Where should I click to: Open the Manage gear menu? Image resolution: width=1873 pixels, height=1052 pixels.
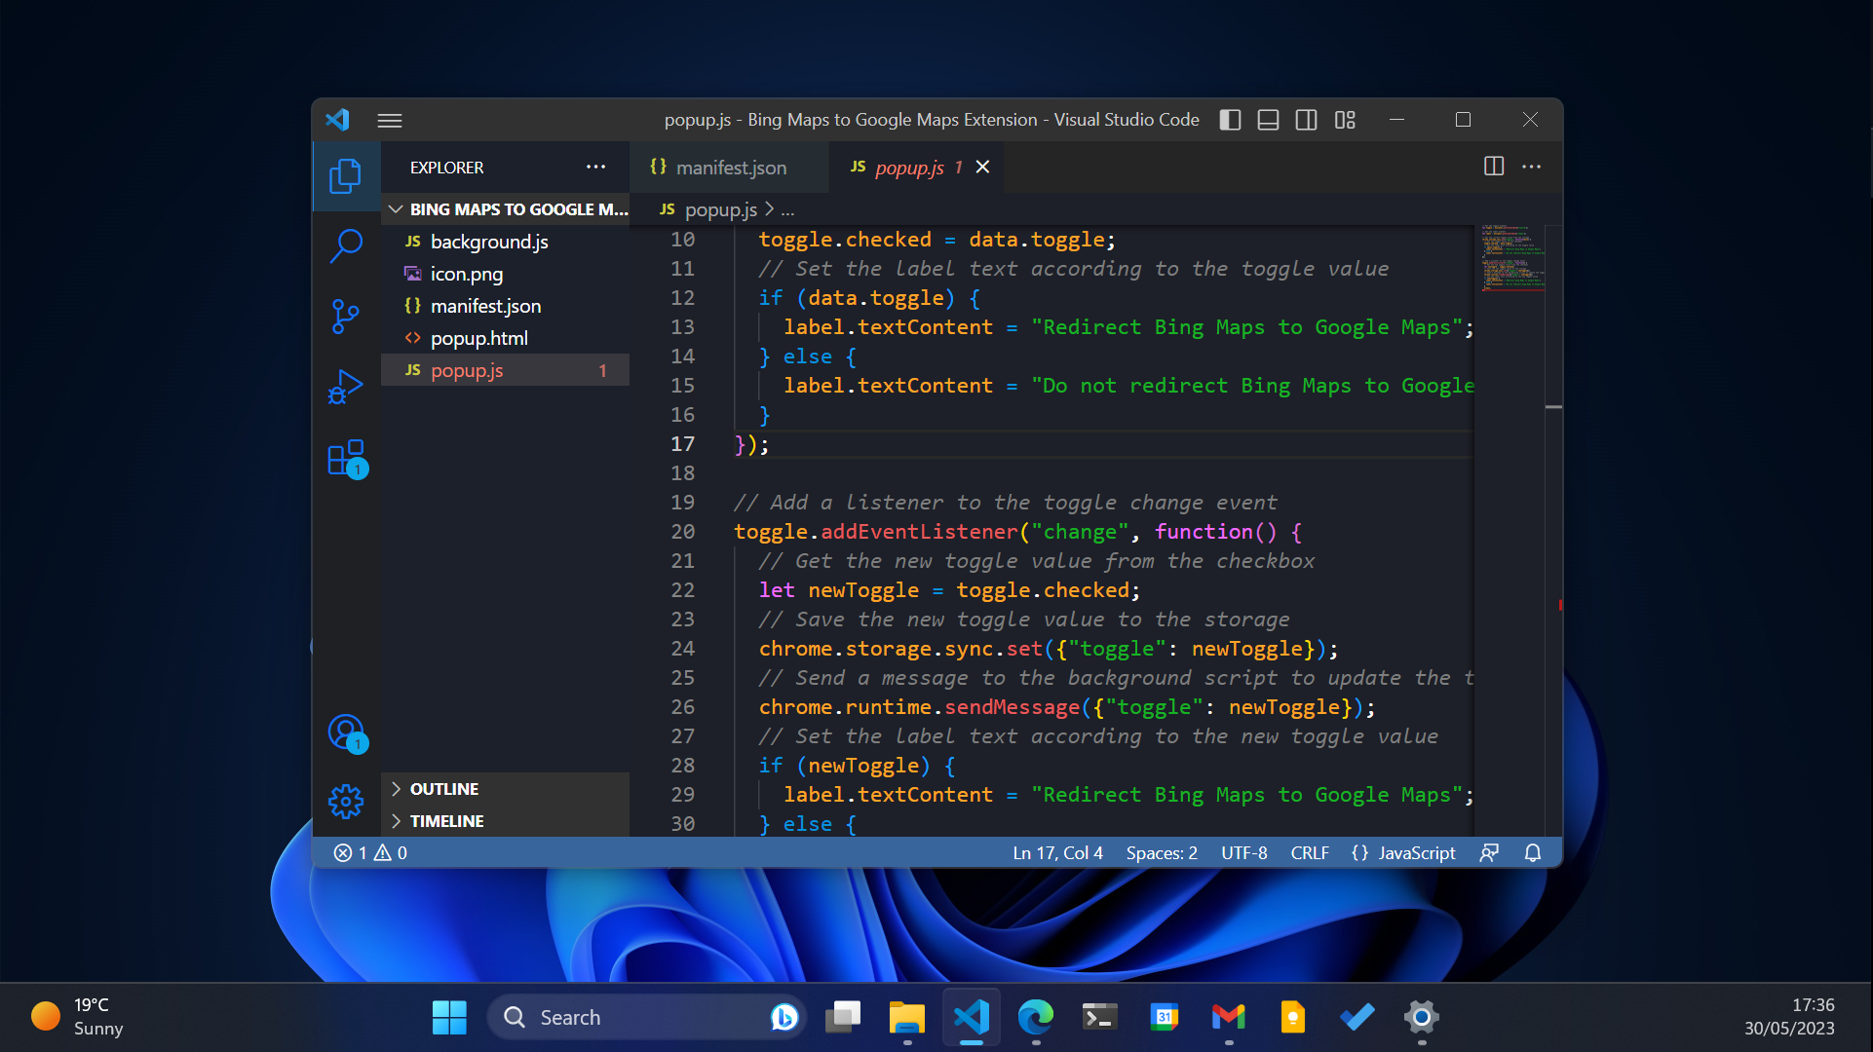(x=346, y=802)
